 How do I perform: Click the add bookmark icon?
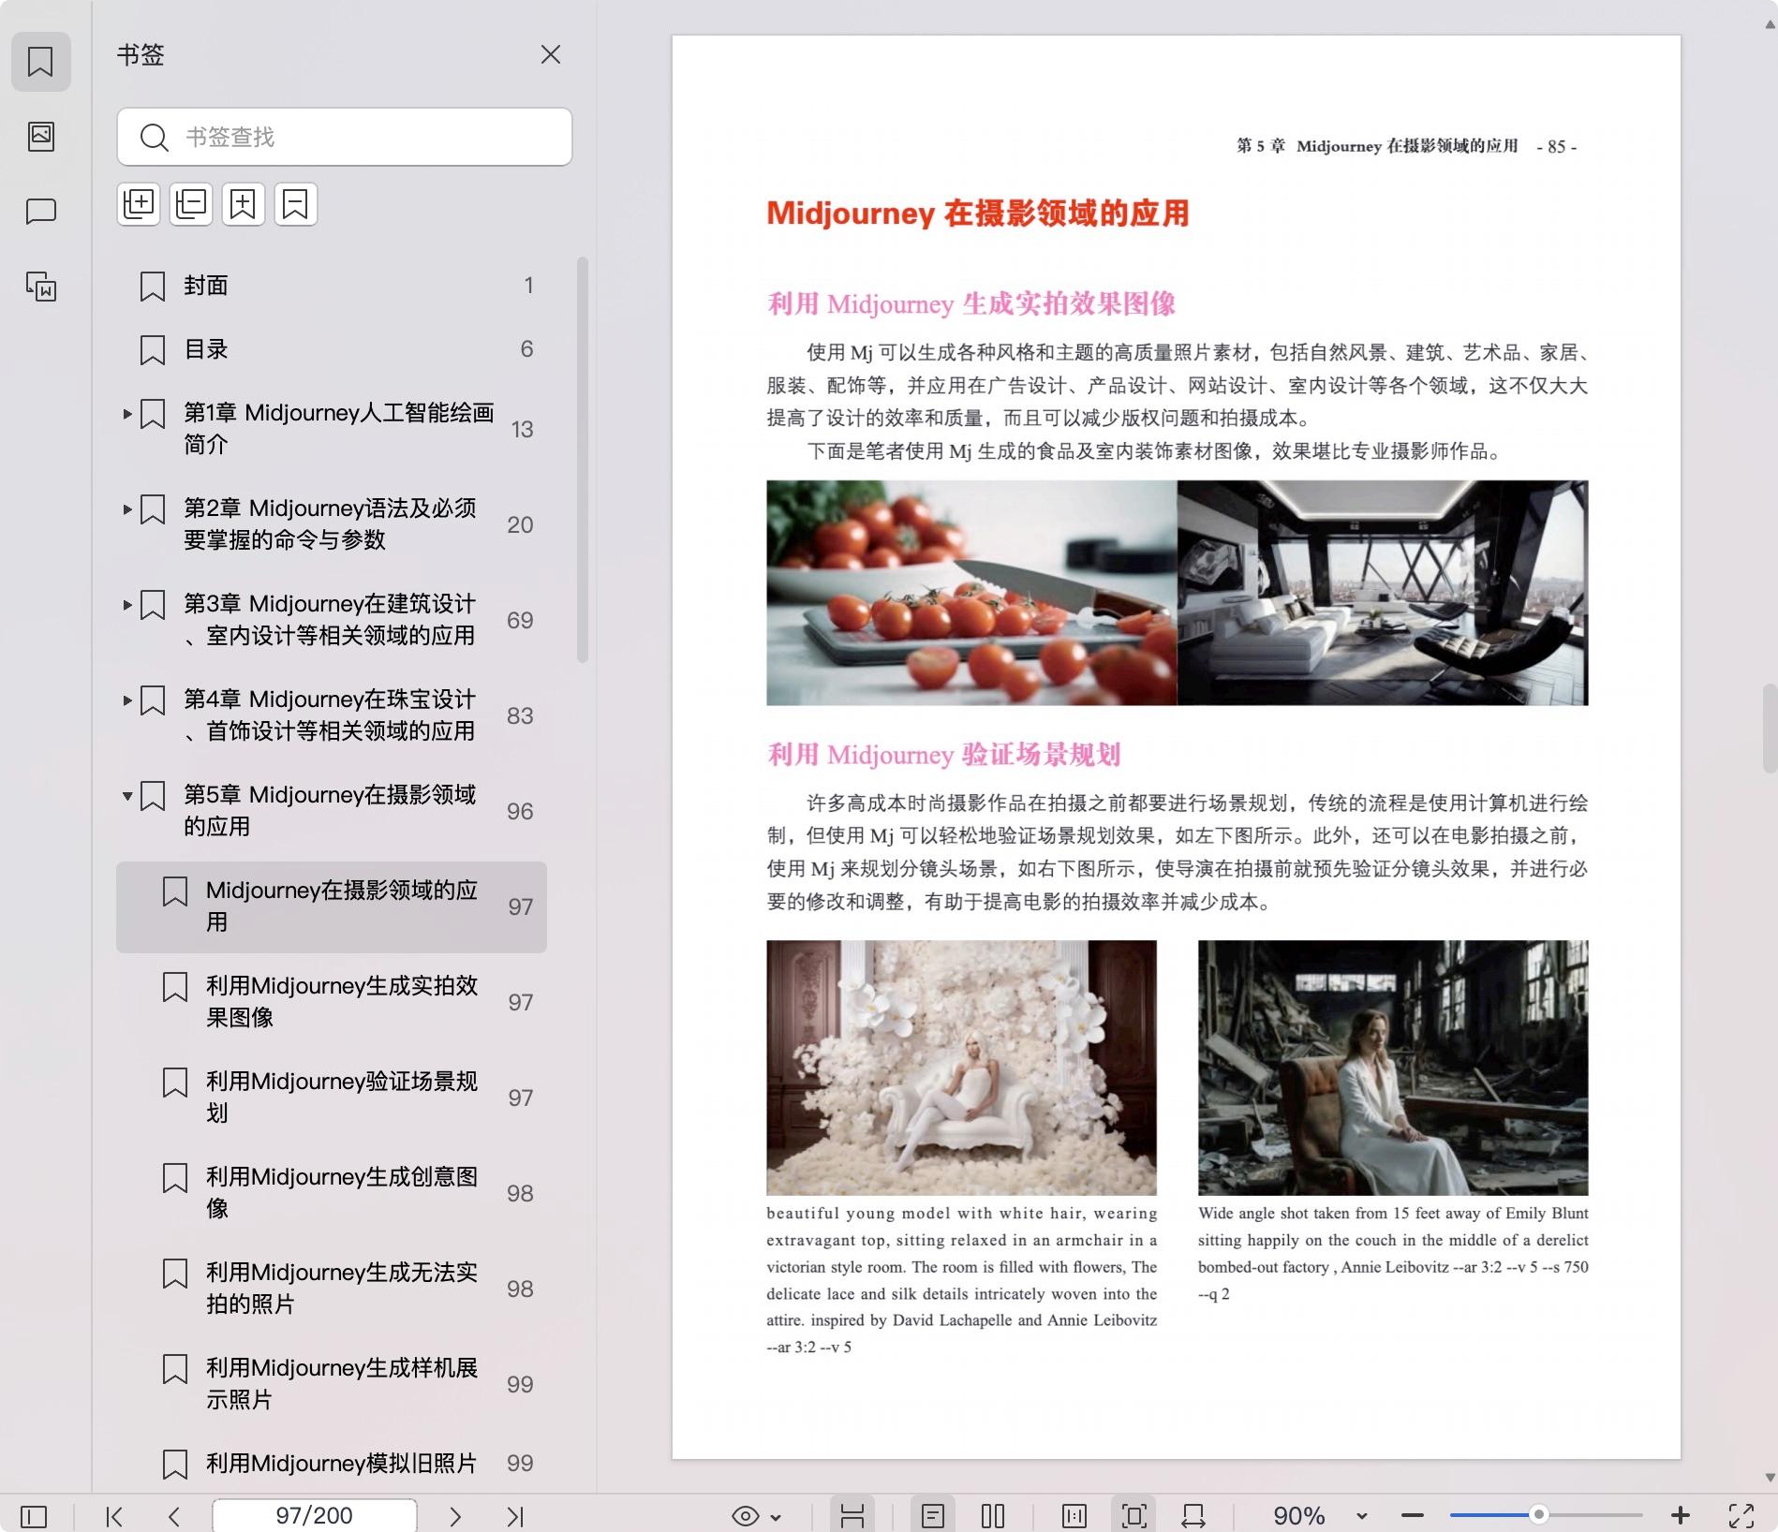pos(244,203)
